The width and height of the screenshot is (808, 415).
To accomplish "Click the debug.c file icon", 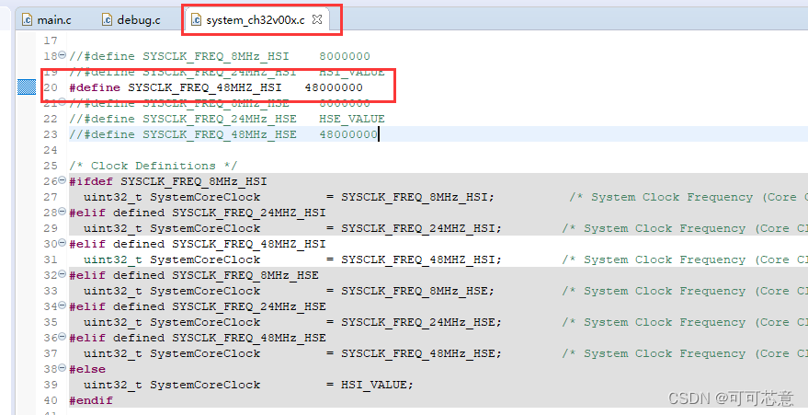I will coord(108,20).
